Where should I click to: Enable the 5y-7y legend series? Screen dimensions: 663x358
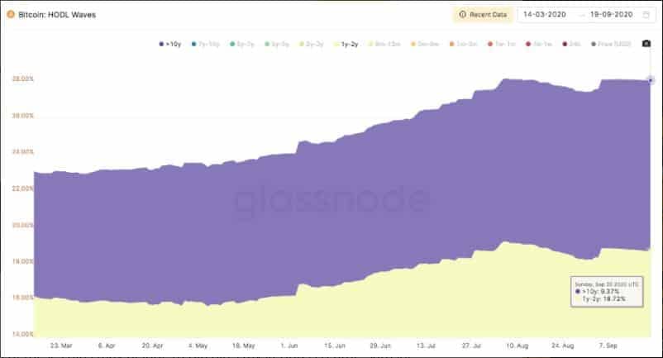click(242, 44)
